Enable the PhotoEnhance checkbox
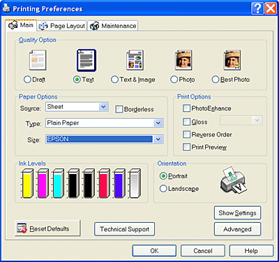Image resolution: width=279 pixels, height=262 pixels. [186, 108]
